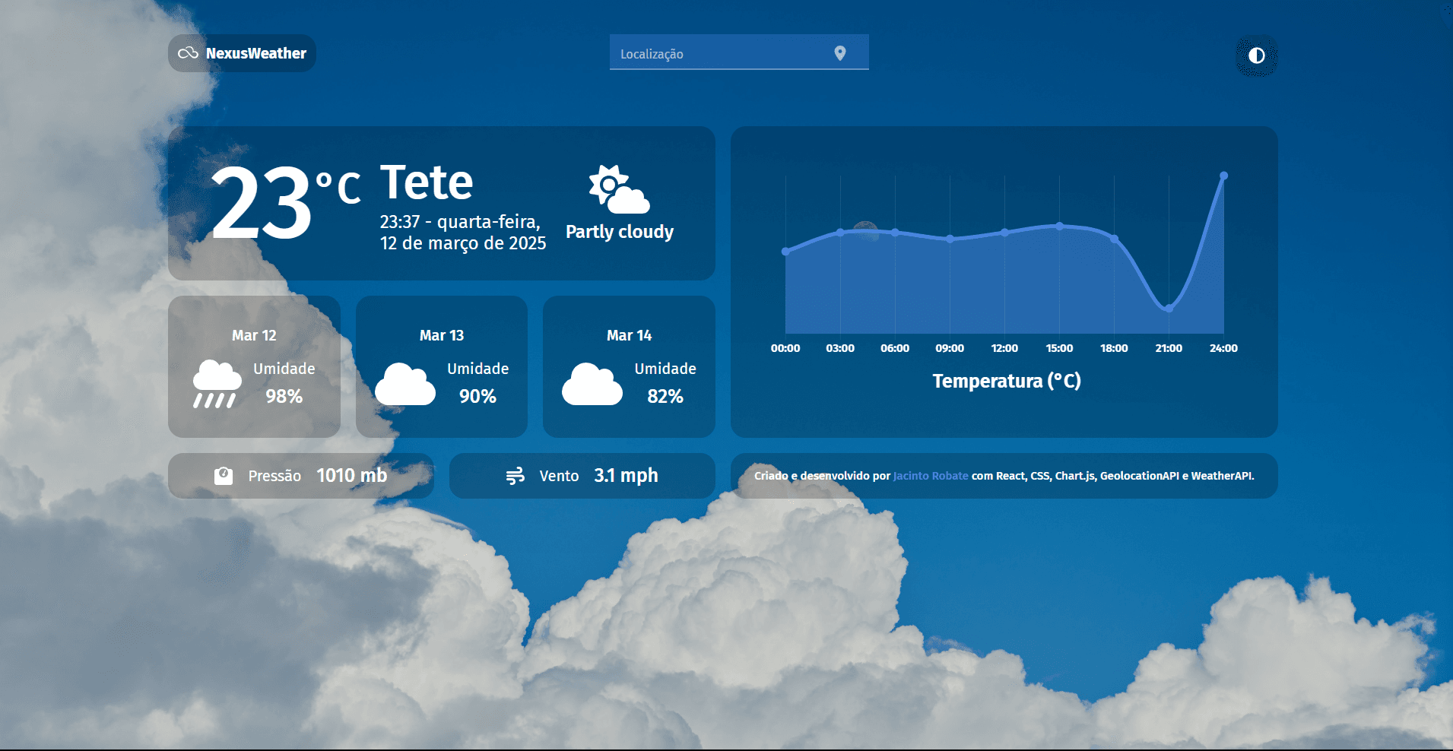The image size is (1453, 751).
Task: Click the Partly cloudy condition text
Action: [x=619, y=232]
